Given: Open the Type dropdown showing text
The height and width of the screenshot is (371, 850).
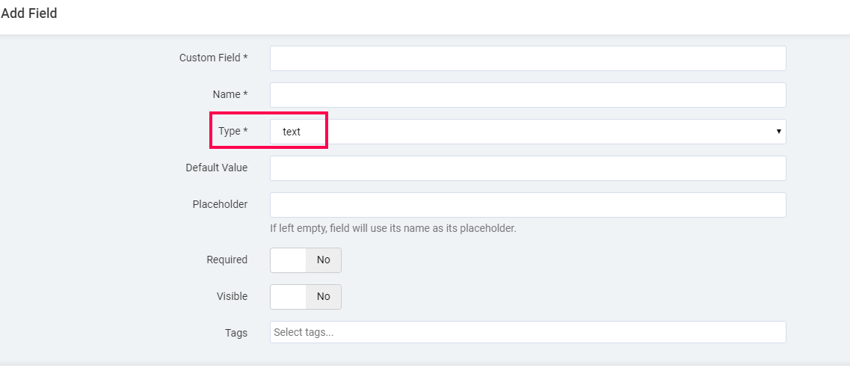Looking at the screenshot, I should (x=528, y=132).
